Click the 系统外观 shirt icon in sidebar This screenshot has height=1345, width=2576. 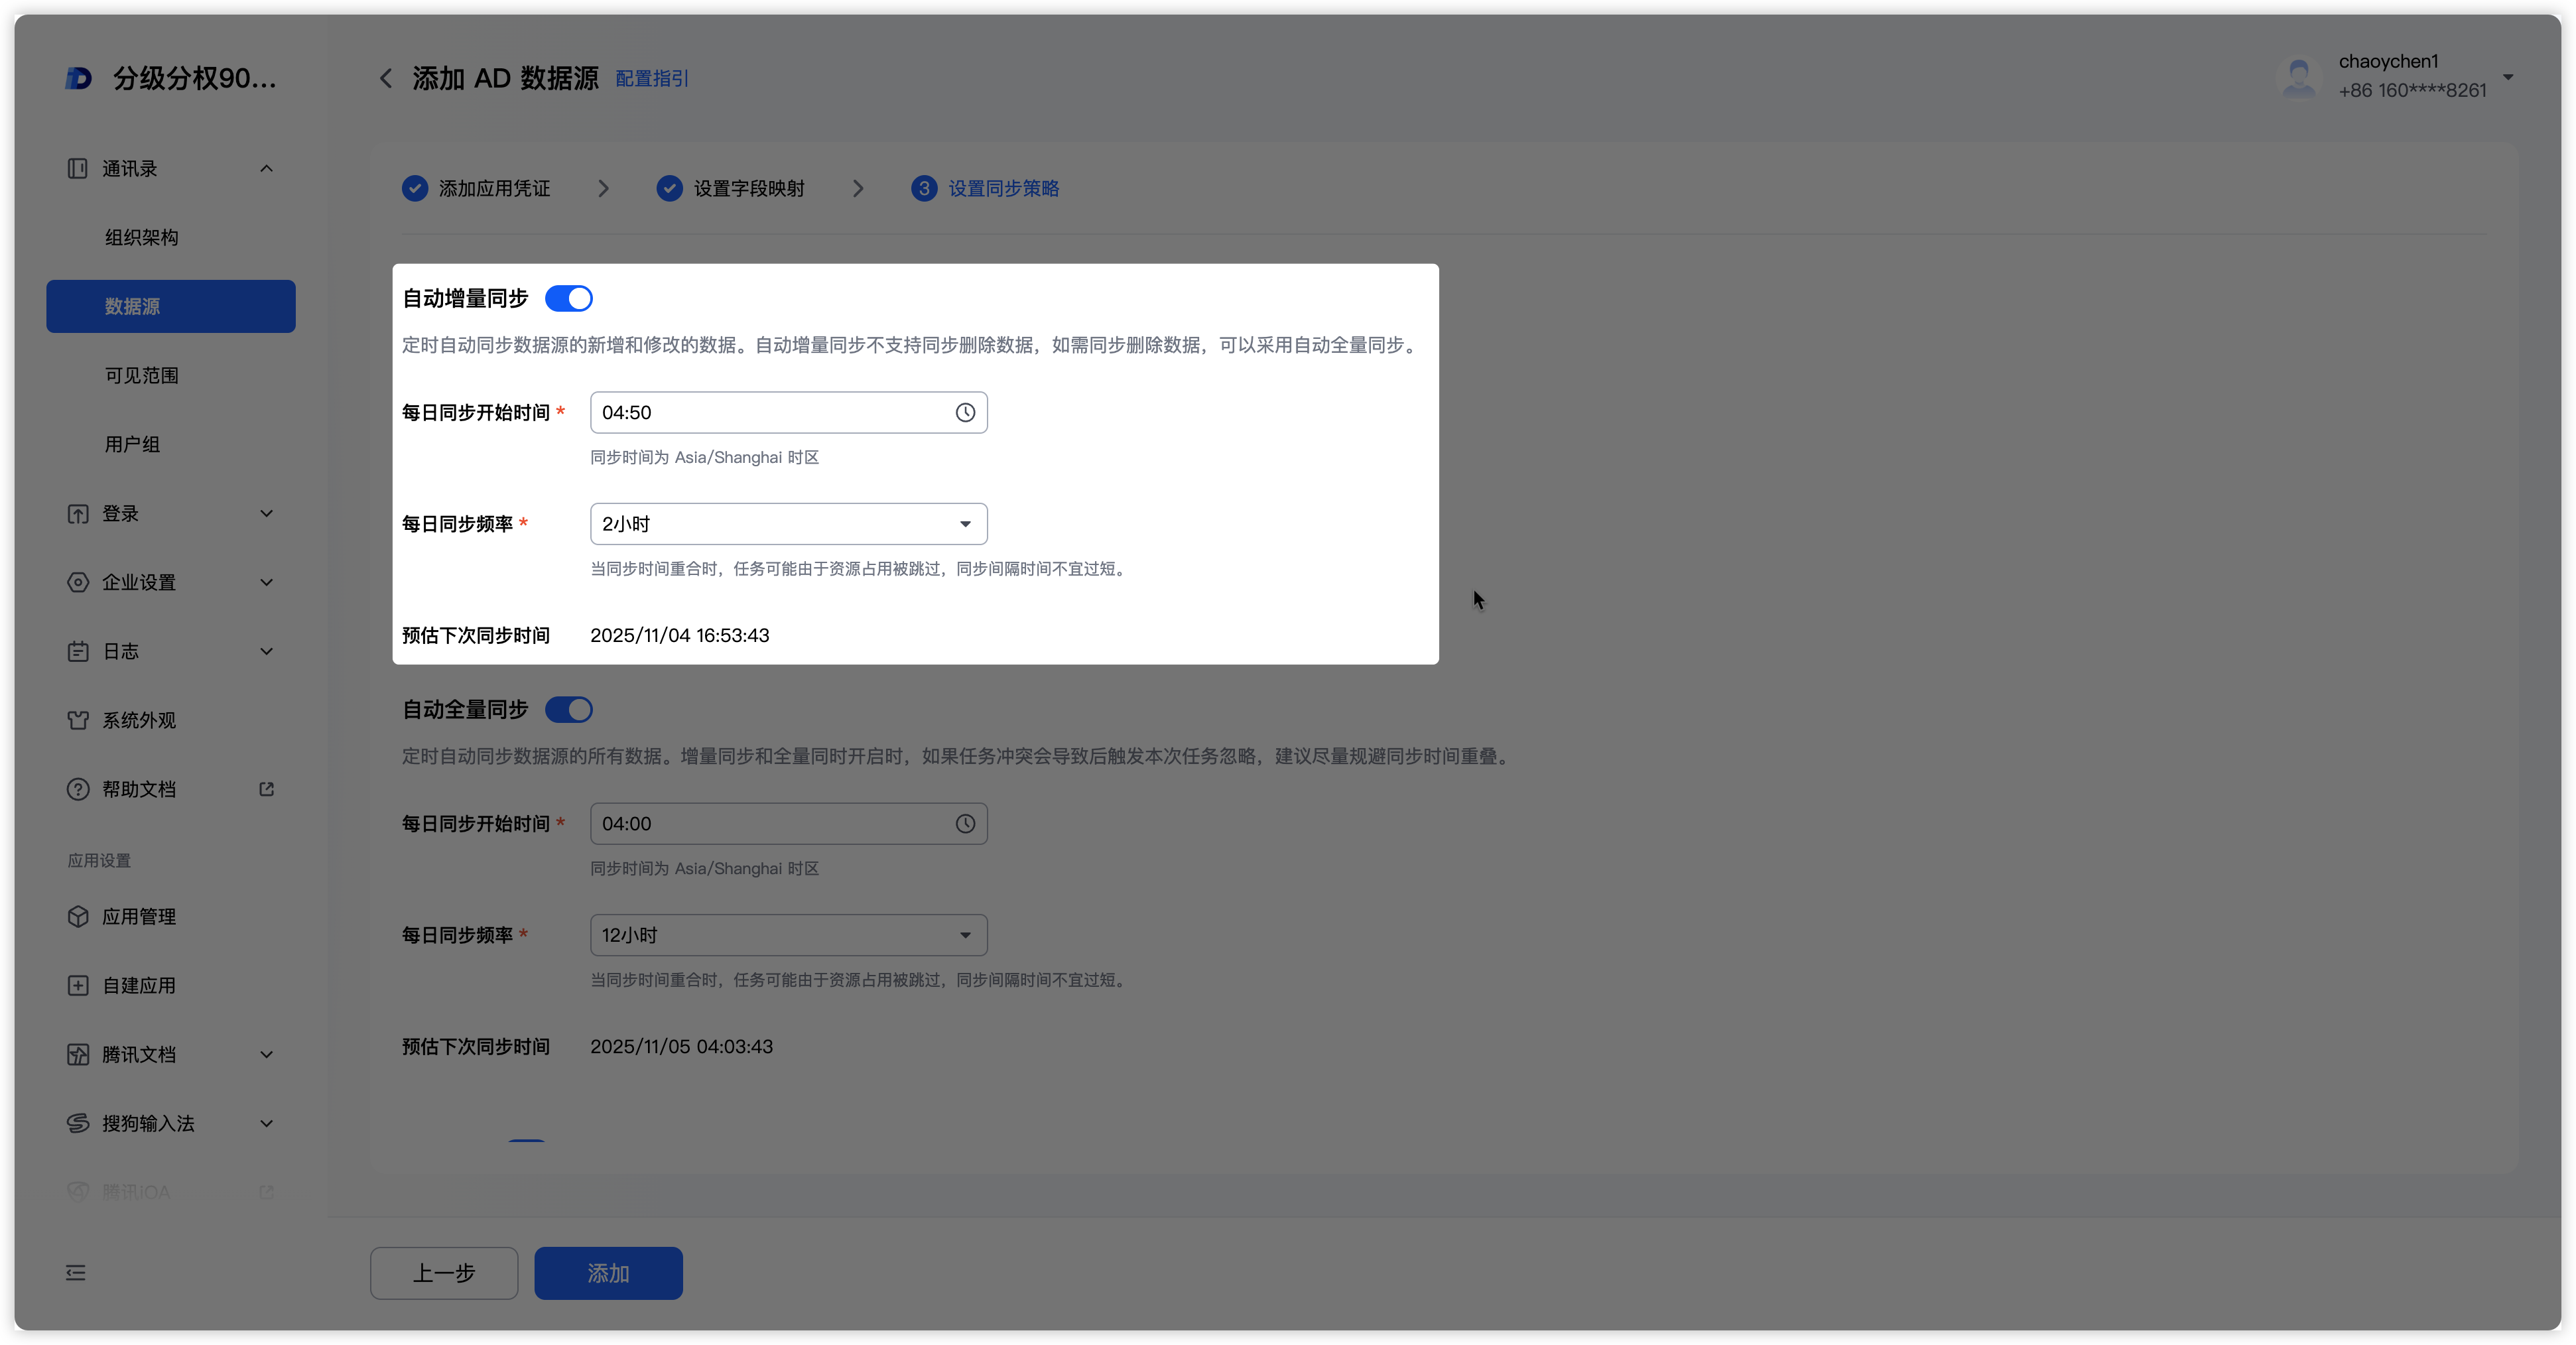coord(78,720)
